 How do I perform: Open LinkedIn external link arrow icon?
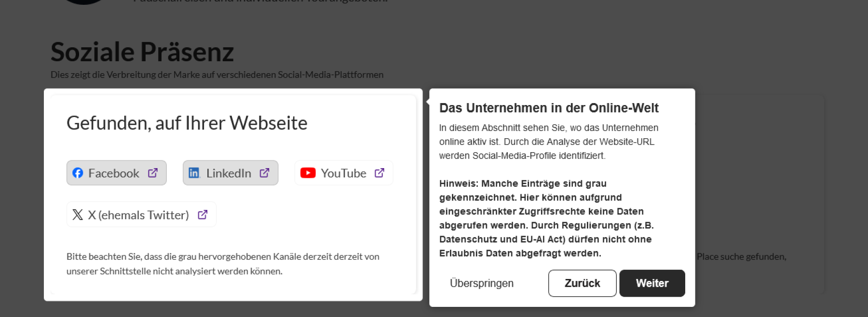point(264,172)
